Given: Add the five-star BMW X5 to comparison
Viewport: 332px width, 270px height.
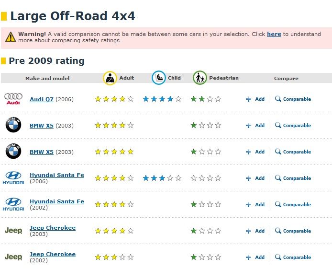Looking at the screenshot, I should pos(255,152).
